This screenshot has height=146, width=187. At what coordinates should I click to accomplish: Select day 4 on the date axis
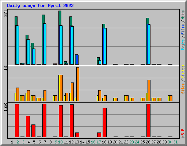coord(28,142)
